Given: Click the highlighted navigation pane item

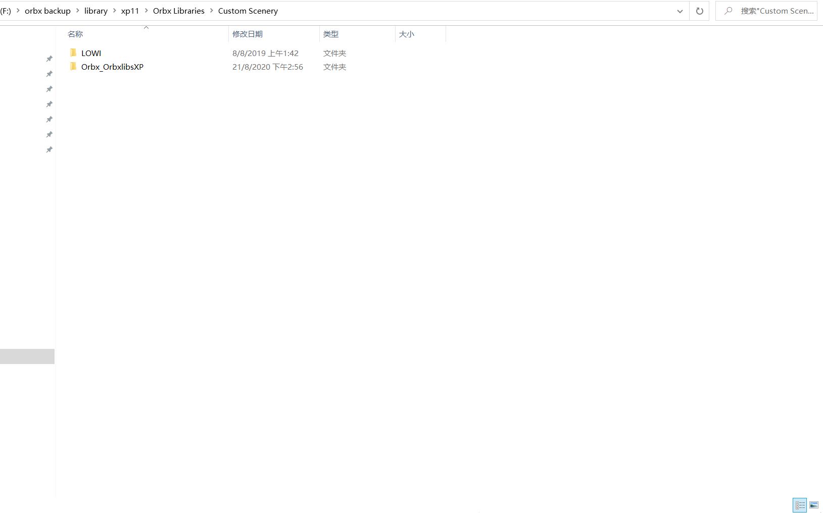Looking at the screenshot, I should click(x=27, y=356).
